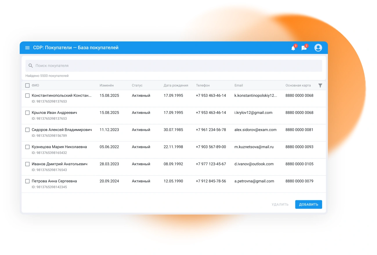The image size is (377, 255).
Task: Click the Дата рождения column header
Action: (176, 85)
